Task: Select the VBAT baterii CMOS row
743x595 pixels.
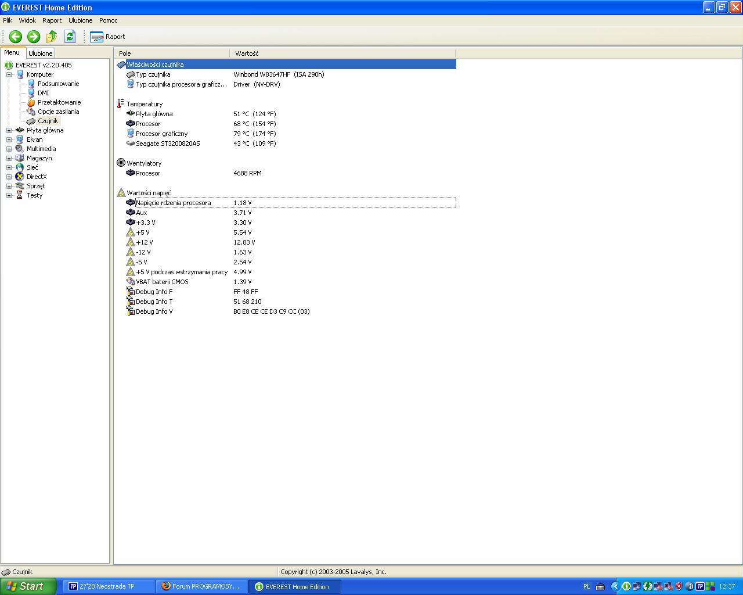Action: point(286,282)
